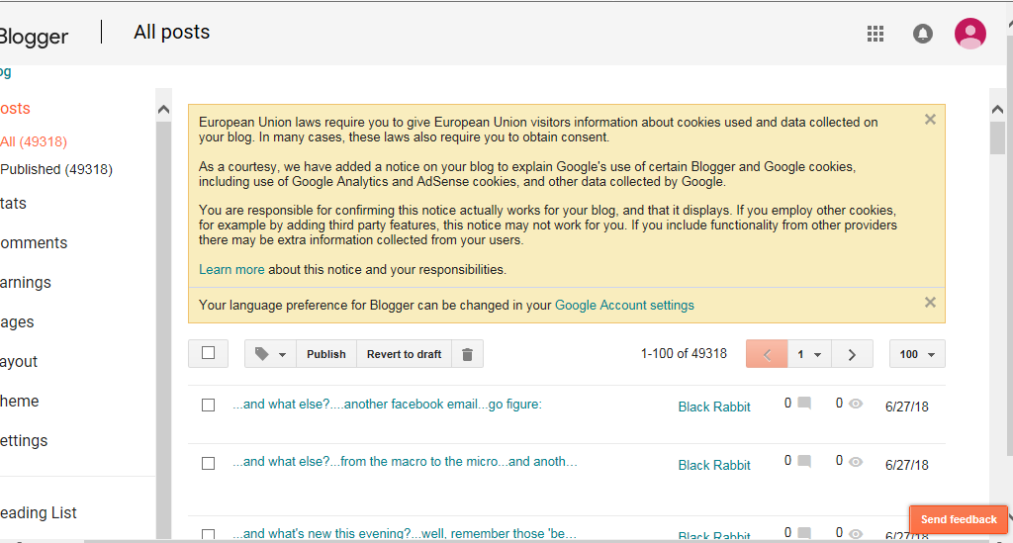Open Comments in the sidebar
Image resolution: width=1013 pixels, height=543 pixels.
coord(34,242)
